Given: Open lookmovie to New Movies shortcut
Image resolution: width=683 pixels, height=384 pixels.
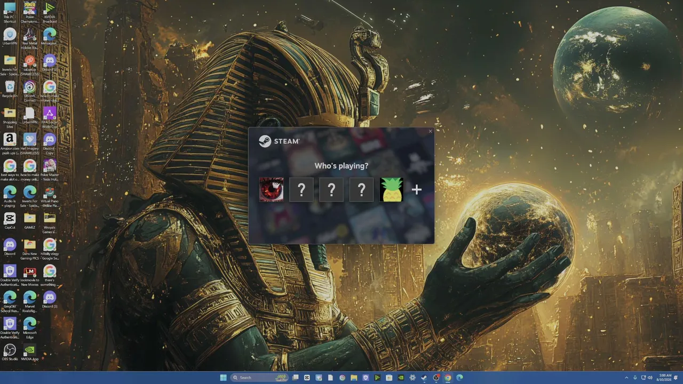Looking at the screenshot, I should pyautogui.click(x=30, y=275).
